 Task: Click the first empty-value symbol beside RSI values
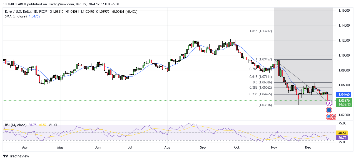point(50,125)
